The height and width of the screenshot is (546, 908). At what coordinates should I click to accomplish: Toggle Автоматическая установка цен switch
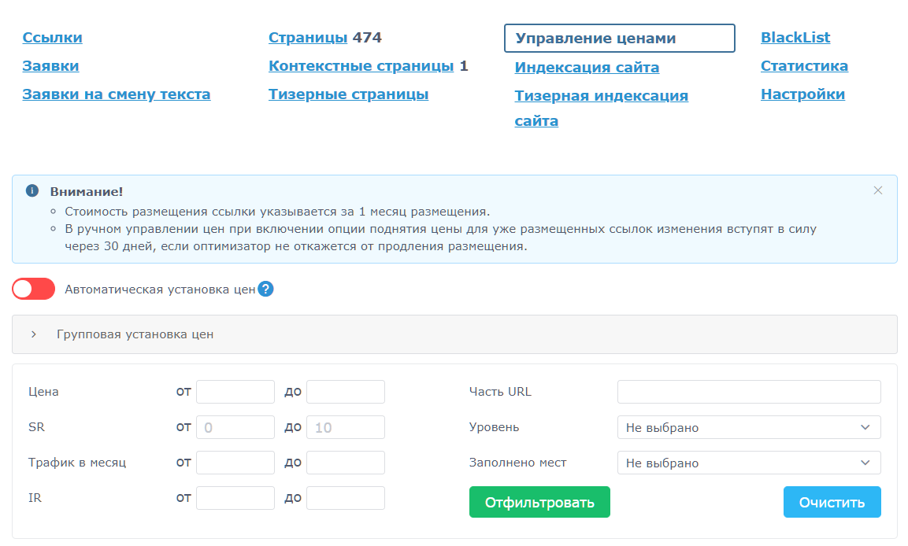(x=34, y=289)
